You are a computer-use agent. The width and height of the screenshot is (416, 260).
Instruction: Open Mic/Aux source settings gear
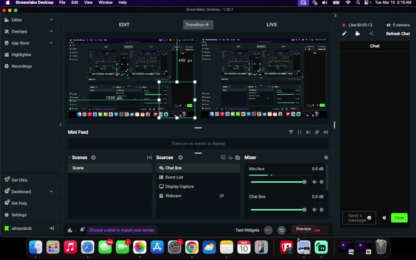321,182
